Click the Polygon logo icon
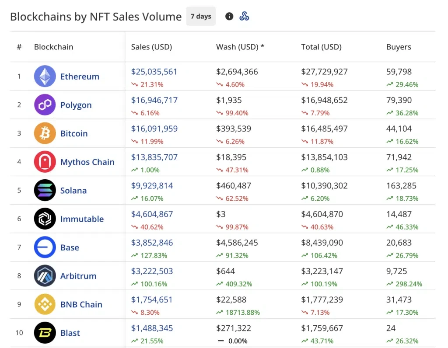Viewport: 448px width, 348px height. (x=45, y=105)
